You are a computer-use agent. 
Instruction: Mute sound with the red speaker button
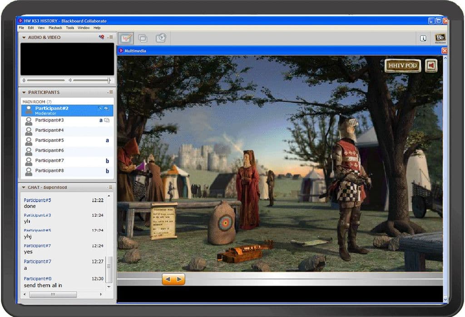[x=431, y=65]
